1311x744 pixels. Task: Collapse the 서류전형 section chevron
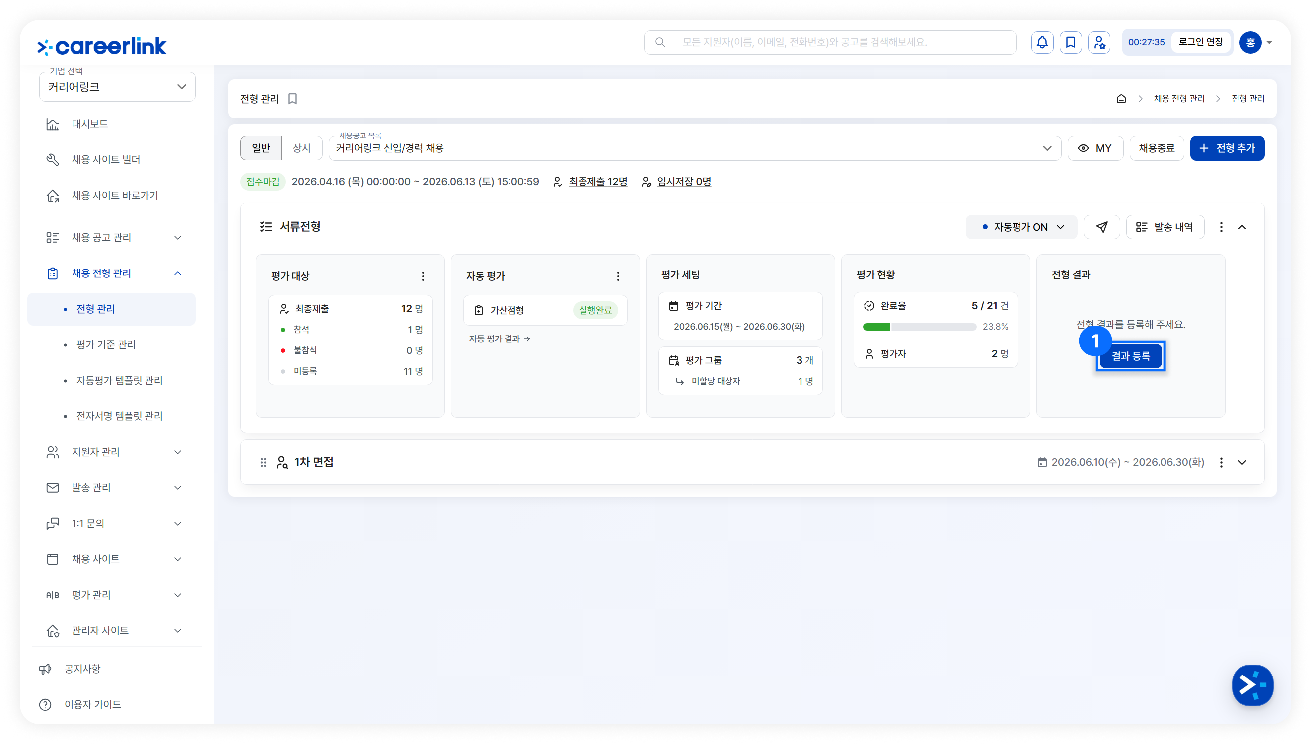click(1242, 227)
